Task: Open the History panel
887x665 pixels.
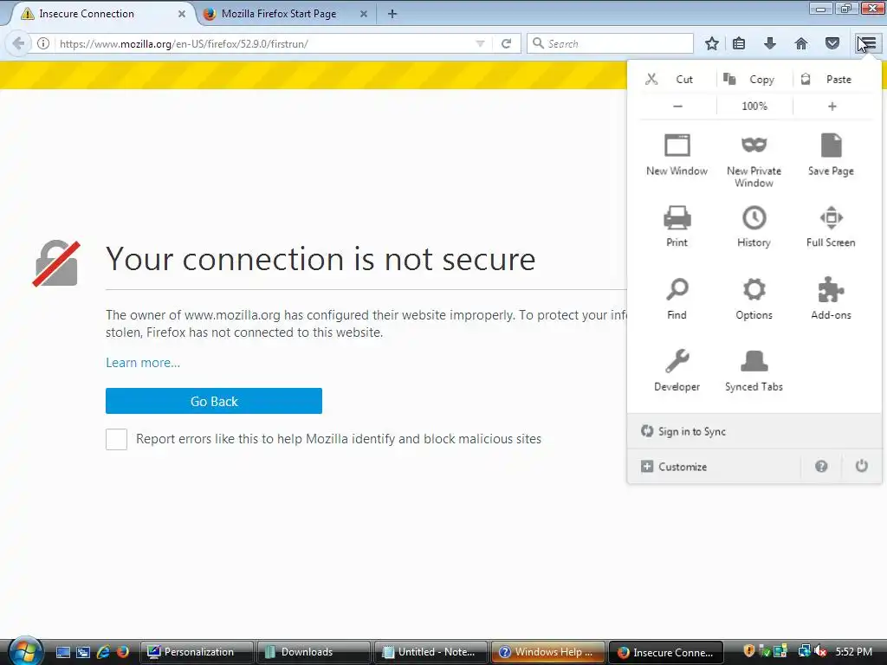Action: [754, 226]
